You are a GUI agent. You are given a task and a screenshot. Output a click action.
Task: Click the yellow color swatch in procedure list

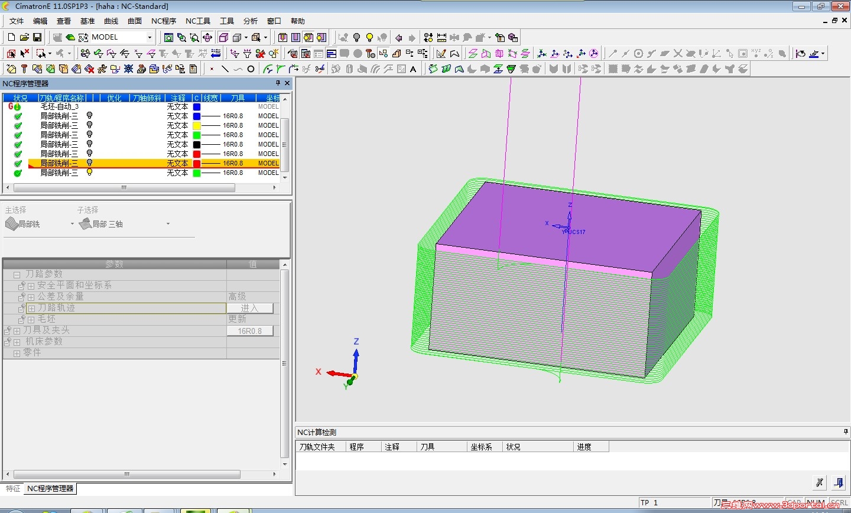pyautogui.click(x=197, y=125)
